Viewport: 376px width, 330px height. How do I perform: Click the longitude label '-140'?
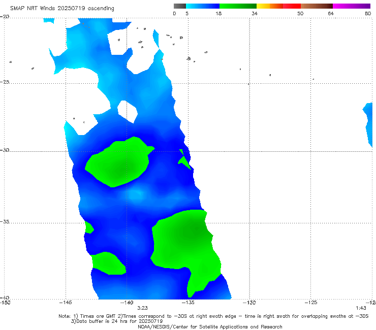pyautogui.click(x=127, y=303)
